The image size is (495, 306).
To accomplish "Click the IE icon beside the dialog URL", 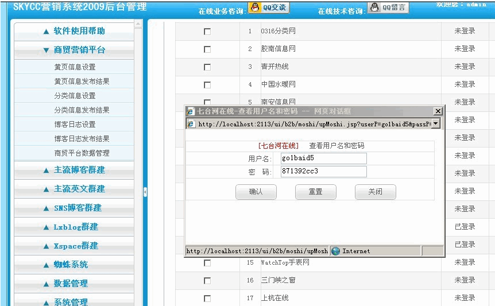I will [x=191, y=124].
